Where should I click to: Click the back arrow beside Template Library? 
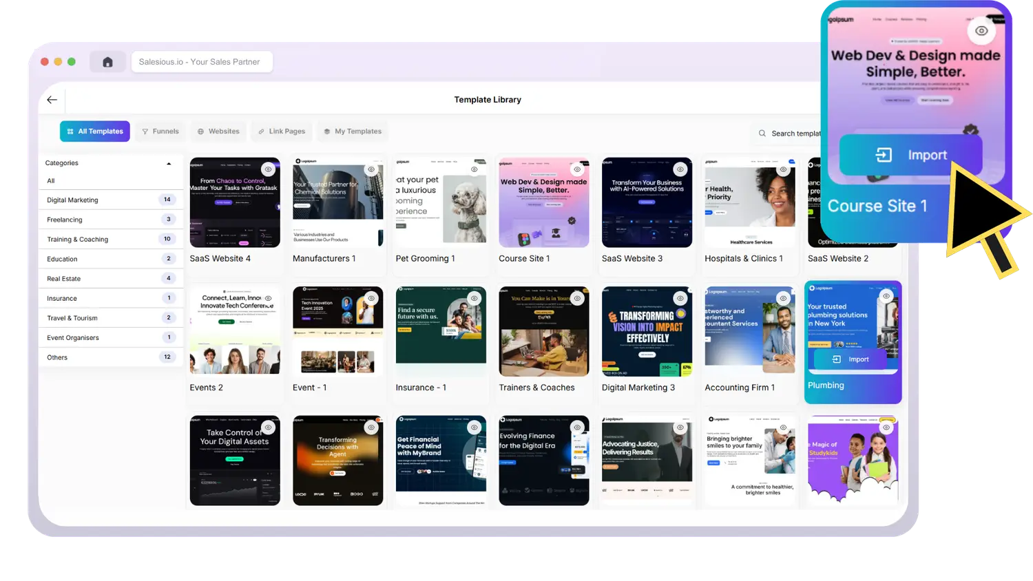point(52,100)
